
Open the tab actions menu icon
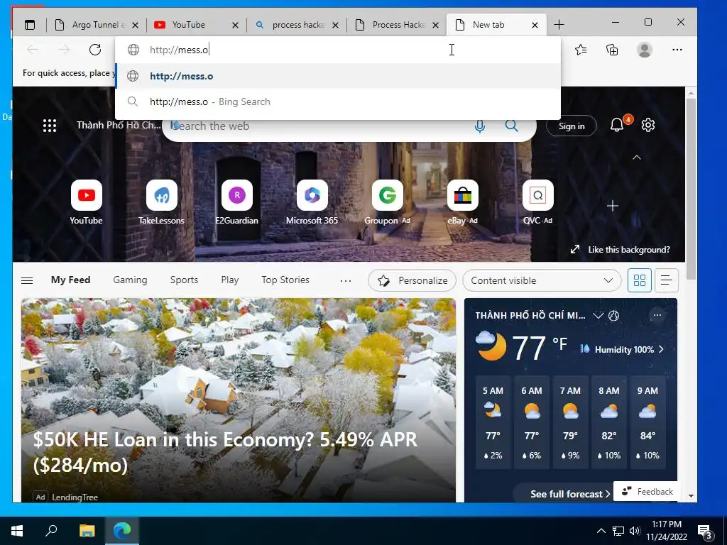tap(30, 25)
